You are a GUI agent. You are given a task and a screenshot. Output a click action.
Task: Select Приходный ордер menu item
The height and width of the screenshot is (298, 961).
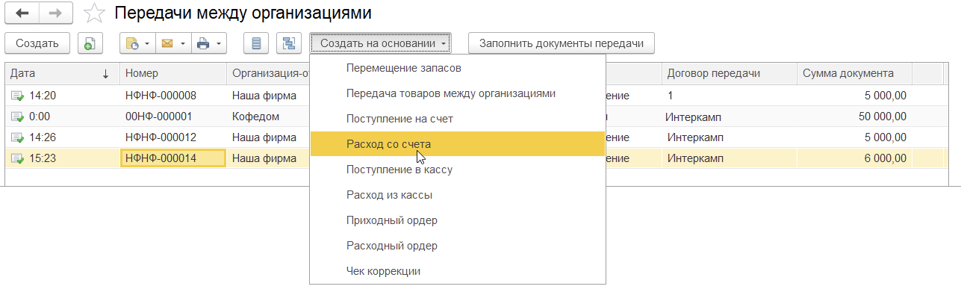457,220
